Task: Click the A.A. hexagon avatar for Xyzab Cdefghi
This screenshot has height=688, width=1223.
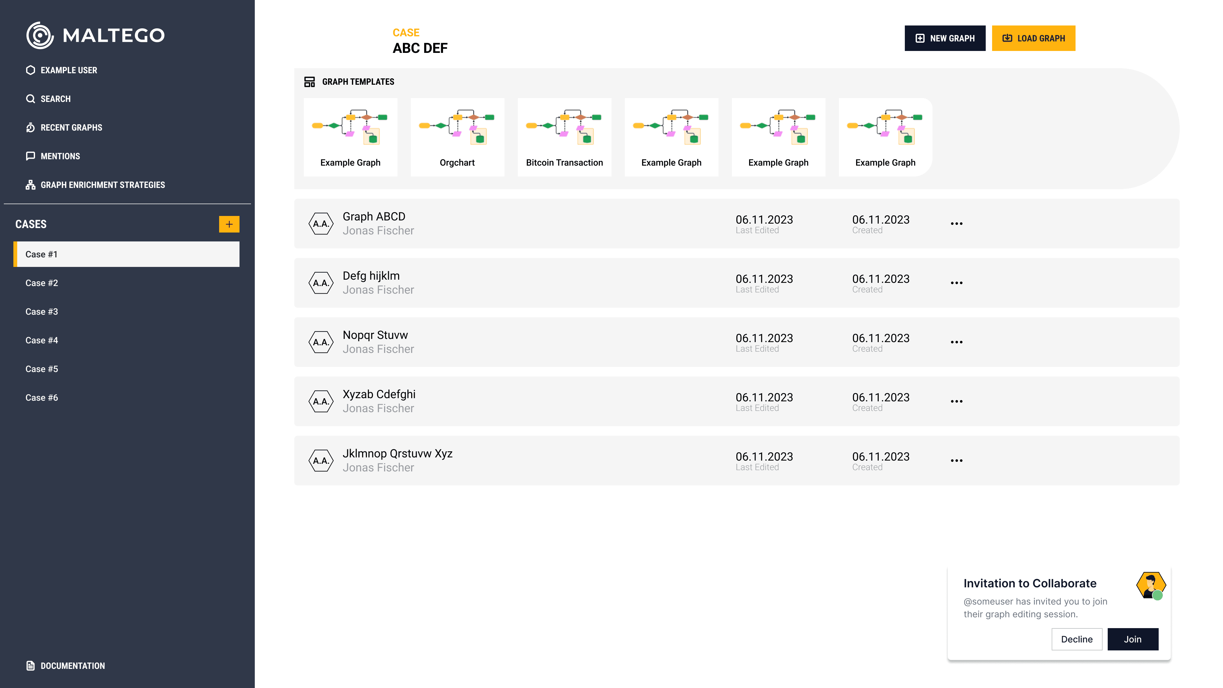Action: 321,401
